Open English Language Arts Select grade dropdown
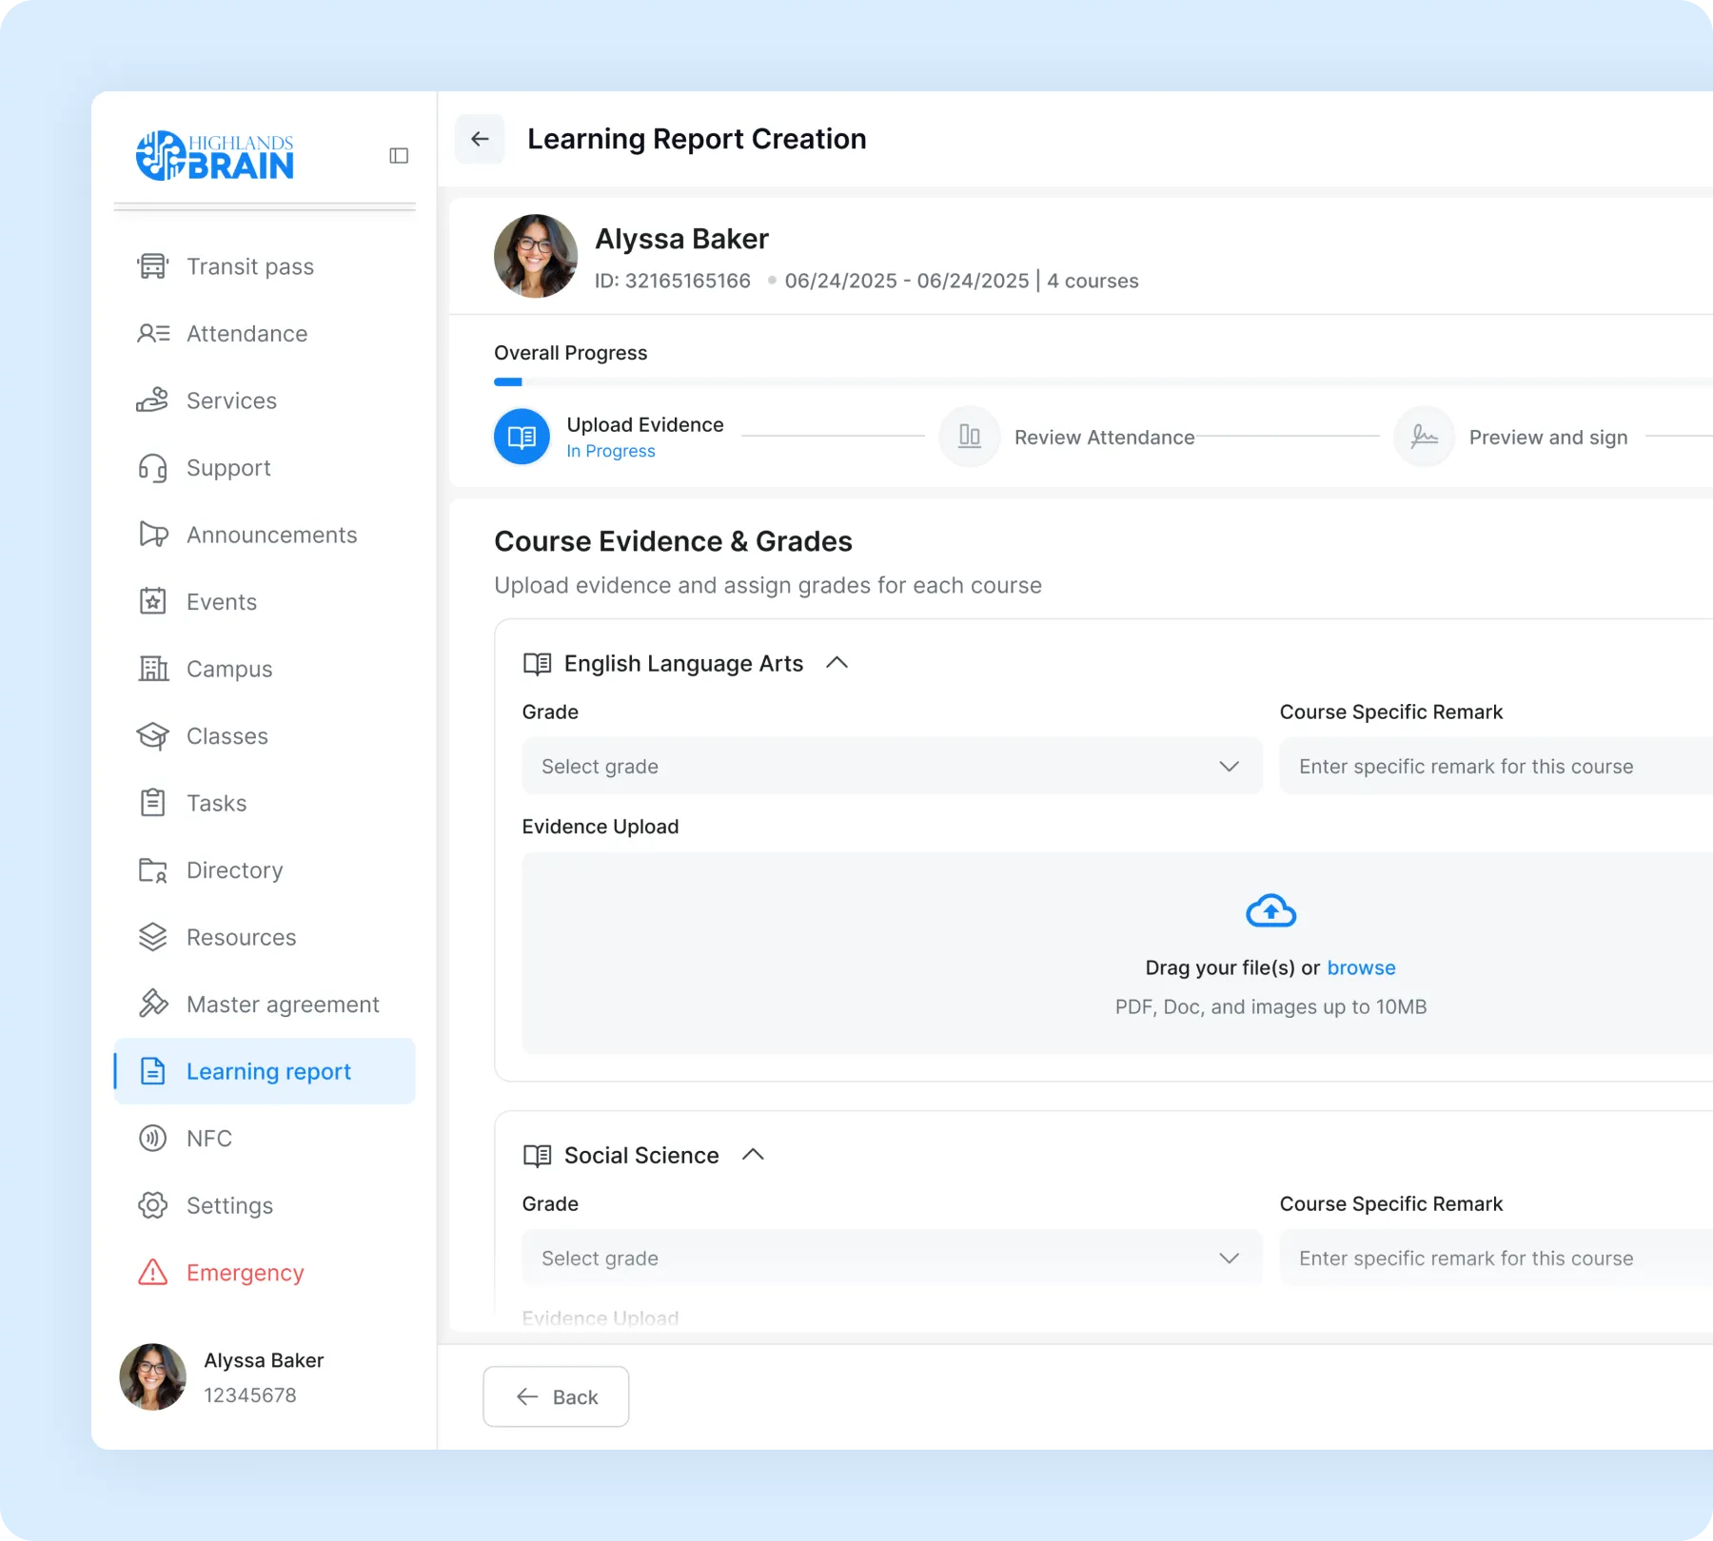 click(x=892, y=766)
